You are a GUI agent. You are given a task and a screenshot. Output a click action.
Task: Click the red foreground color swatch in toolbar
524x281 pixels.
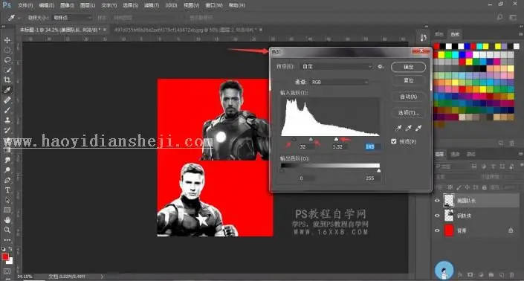pos(5,257)
